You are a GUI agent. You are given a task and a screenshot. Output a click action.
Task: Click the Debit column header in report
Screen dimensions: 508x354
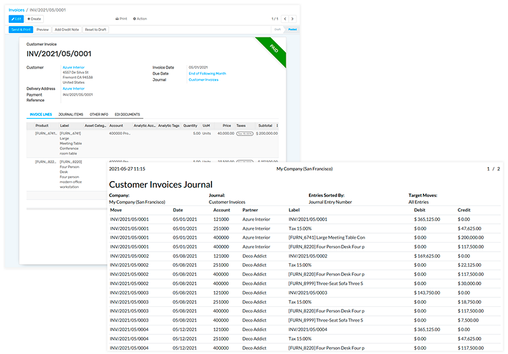click(x=420, y=210)
